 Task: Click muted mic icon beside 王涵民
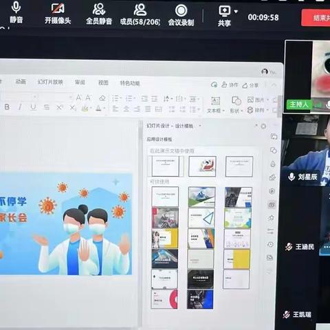289,247
